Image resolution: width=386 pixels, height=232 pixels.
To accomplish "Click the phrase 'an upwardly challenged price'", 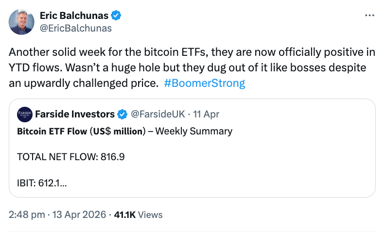I will point(84,83).
